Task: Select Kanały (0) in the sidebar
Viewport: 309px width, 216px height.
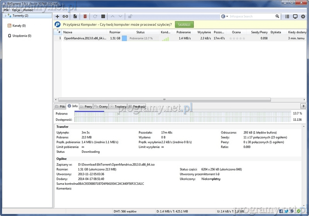Action: [19, 25]
